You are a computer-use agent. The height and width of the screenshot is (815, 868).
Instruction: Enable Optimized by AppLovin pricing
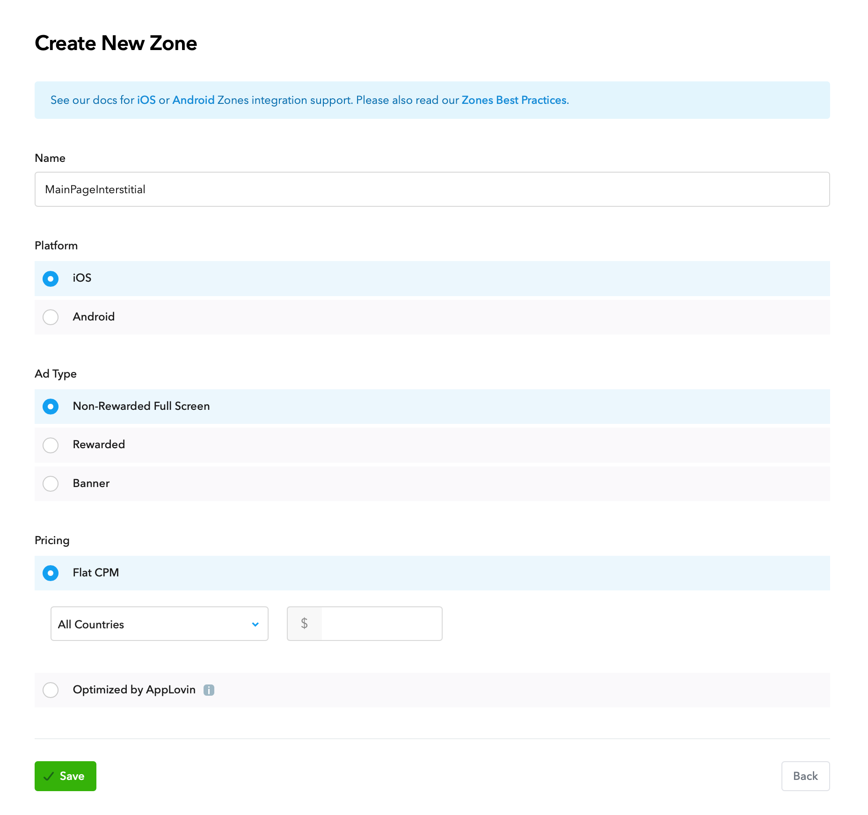[x=51, y=690]
